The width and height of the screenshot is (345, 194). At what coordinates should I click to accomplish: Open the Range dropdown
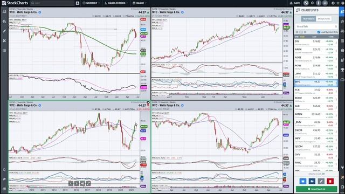(140, 3)
